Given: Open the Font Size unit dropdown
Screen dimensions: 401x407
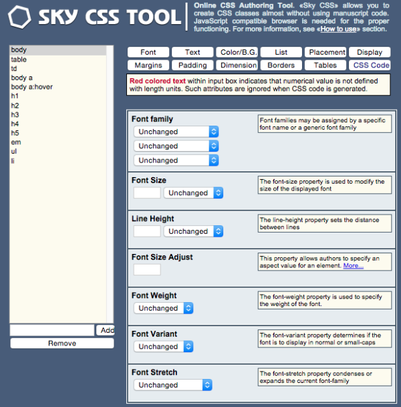Looking at the screenshot, I should tap(193, 193).
